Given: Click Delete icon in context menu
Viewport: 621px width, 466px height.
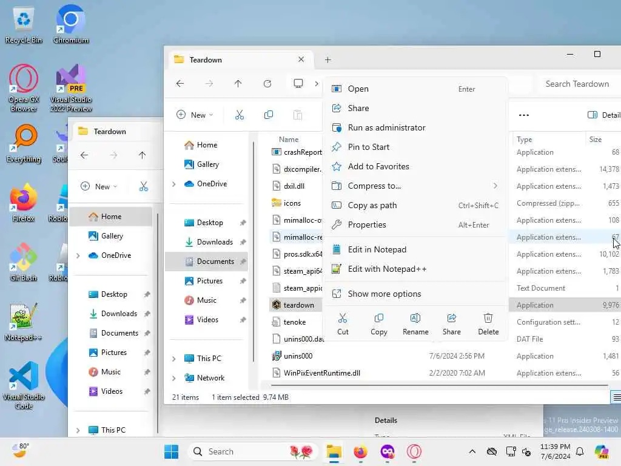Looking at the screenshot, I should click(x=488, y=324).
